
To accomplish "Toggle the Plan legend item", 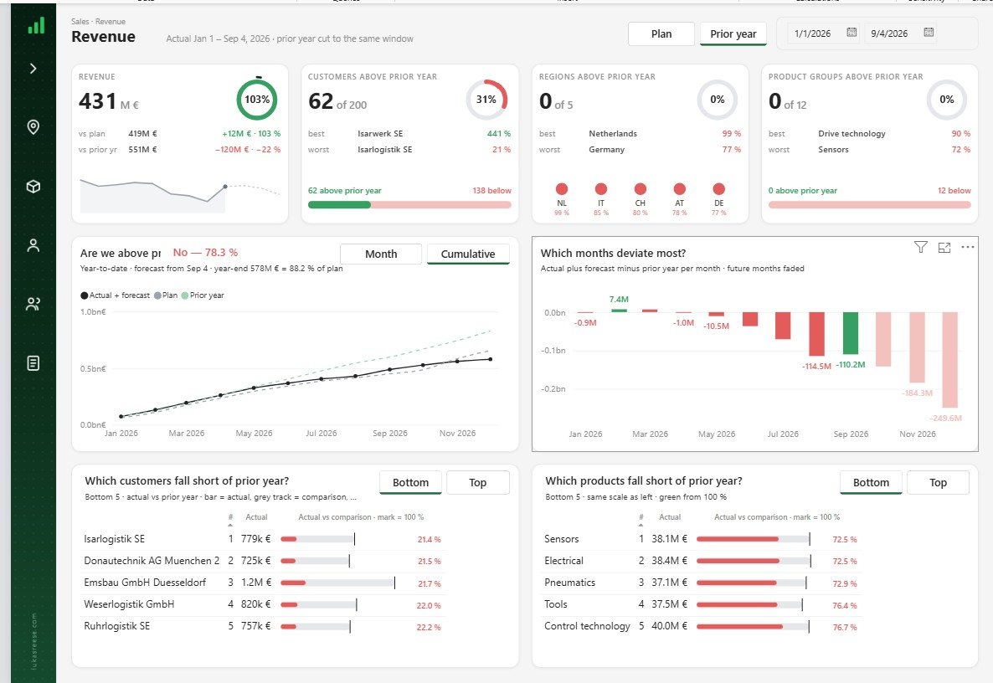I will [x=166, y=295].
